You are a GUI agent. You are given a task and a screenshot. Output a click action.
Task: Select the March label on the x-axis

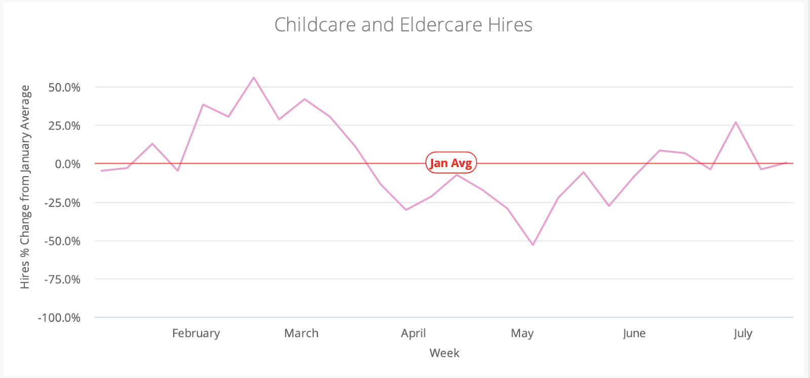(301, 333)
